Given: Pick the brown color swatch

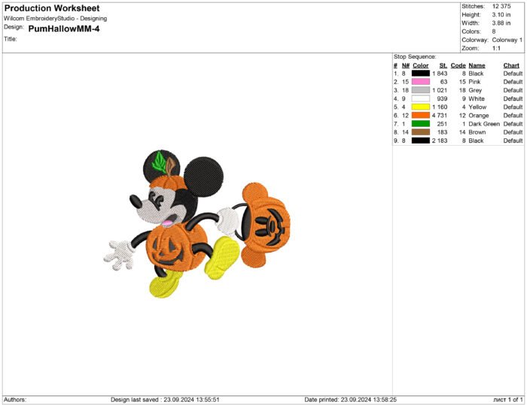Looking at the screenshot, I should click(420, 131).
